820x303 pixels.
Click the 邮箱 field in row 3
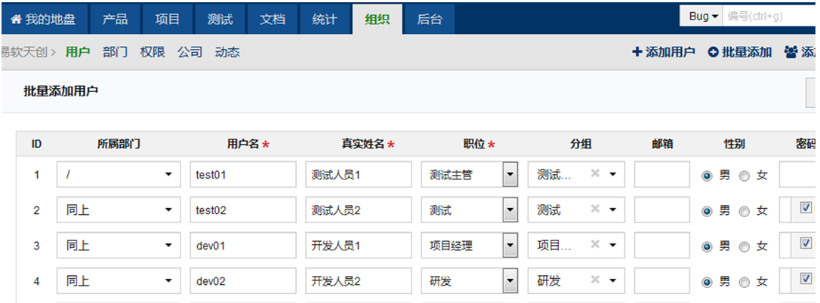point(662,246)
